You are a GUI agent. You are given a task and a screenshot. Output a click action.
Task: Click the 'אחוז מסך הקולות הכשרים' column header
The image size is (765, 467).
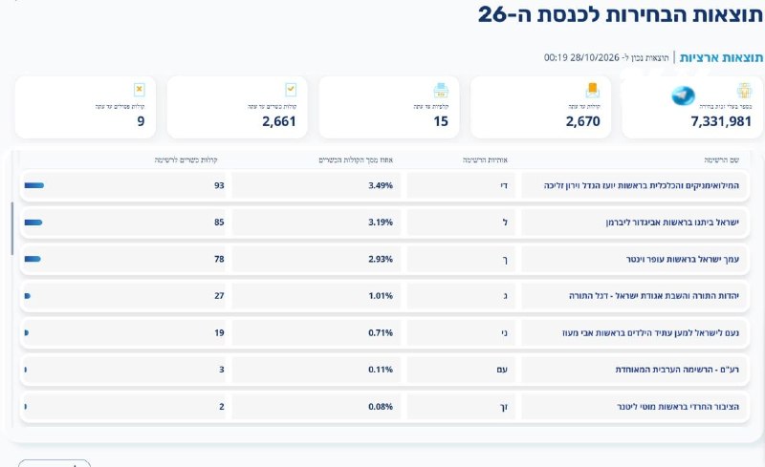(x=356, y=159)
